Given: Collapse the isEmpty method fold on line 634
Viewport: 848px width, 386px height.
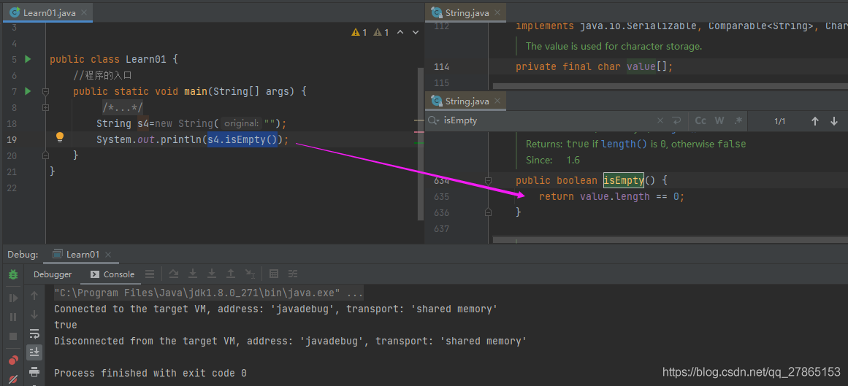Looking at the screenshot, I should (489, 180).
